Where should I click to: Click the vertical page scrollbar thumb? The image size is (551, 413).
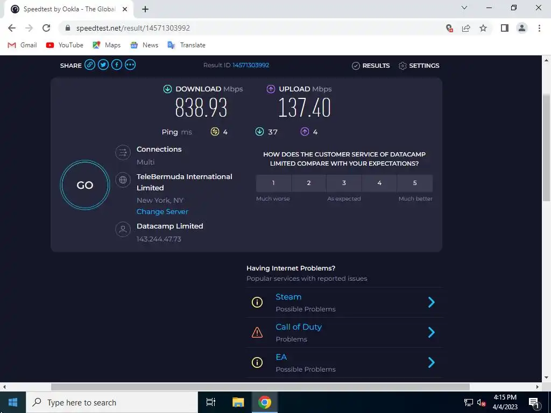coord(546,147)
